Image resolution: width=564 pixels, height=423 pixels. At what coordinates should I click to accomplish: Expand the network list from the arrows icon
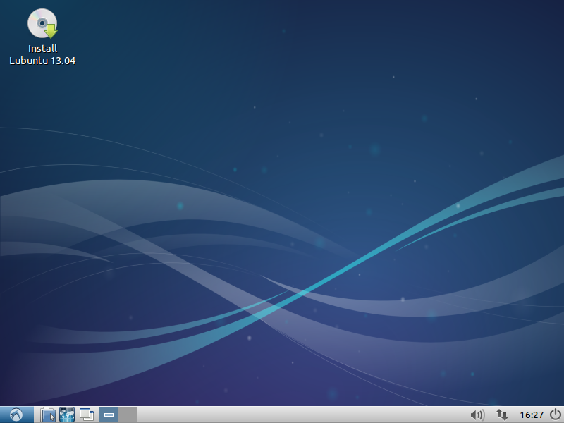(502, 415)
